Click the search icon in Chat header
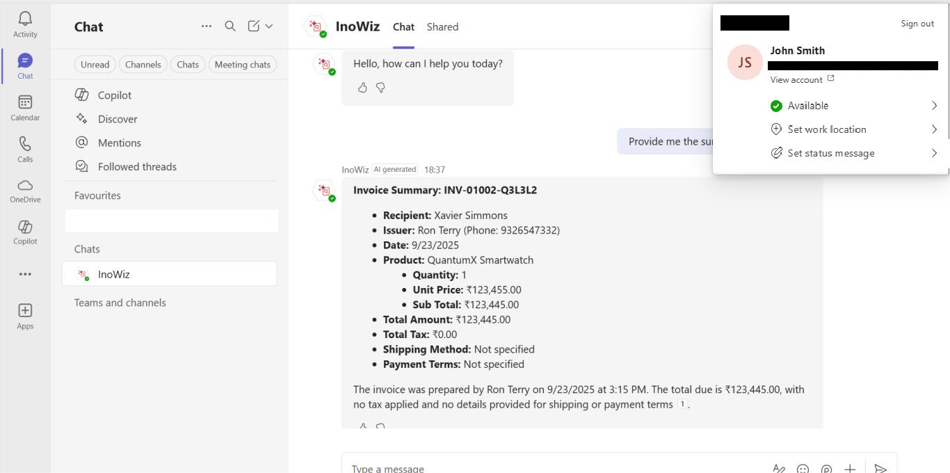This screenshot has width=950, height=473. tap(230, 26)
